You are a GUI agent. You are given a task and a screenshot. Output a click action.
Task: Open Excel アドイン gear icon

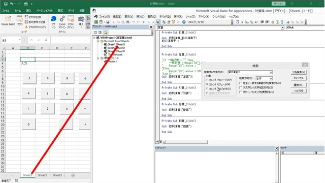pos(62,22)
